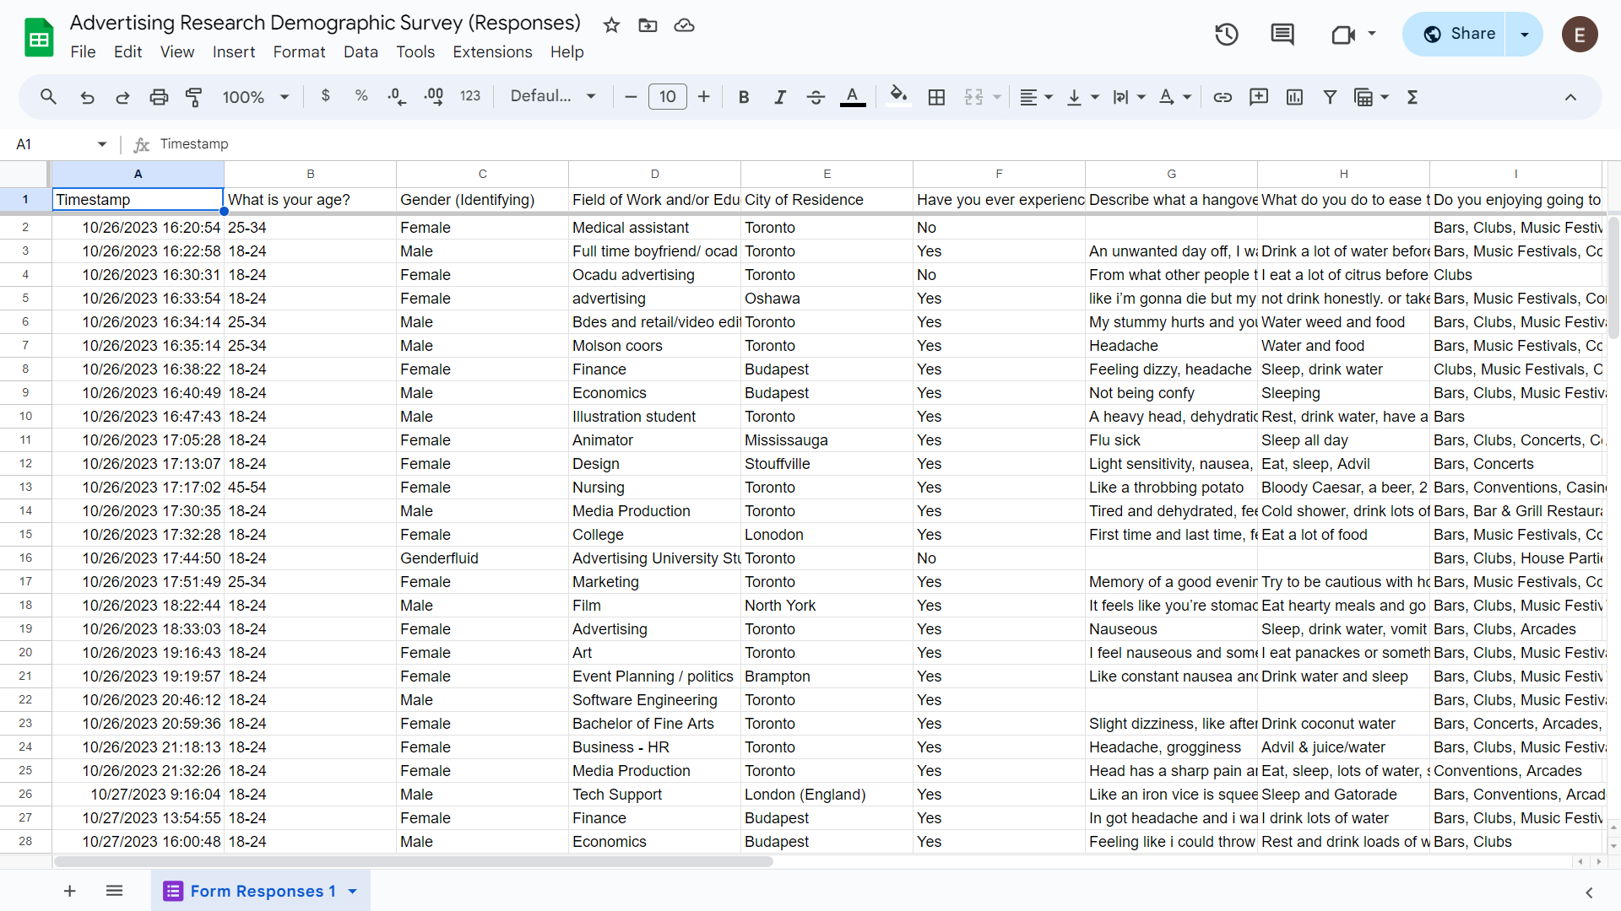Open the fill color picker
Screen dimensions: 1621x911
tap(898, 96)
